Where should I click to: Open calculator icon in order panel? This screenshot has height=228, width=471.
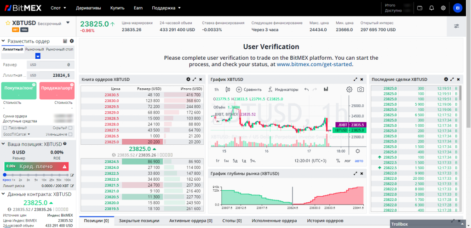65,41
